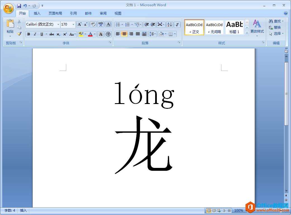Toggle bold on the selected text

(29, 34)
